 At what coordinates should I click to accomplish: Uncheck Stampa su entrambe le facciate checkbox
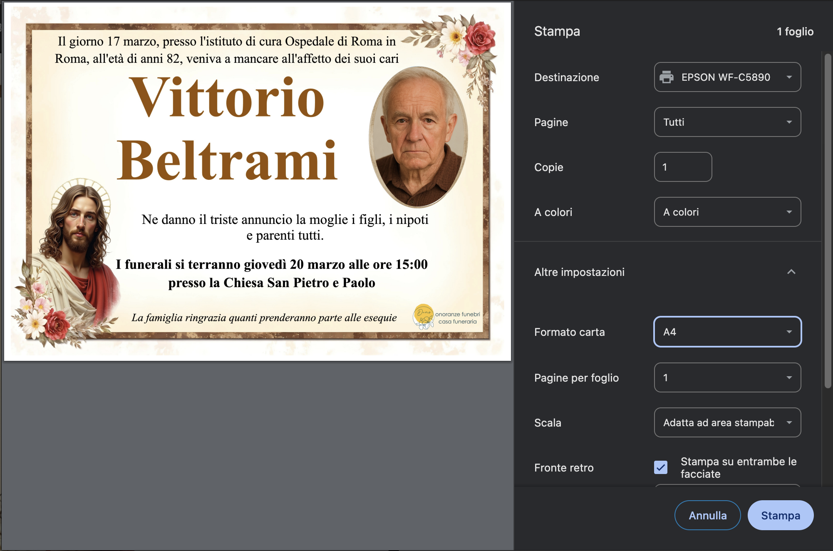(x=661, y=467)
